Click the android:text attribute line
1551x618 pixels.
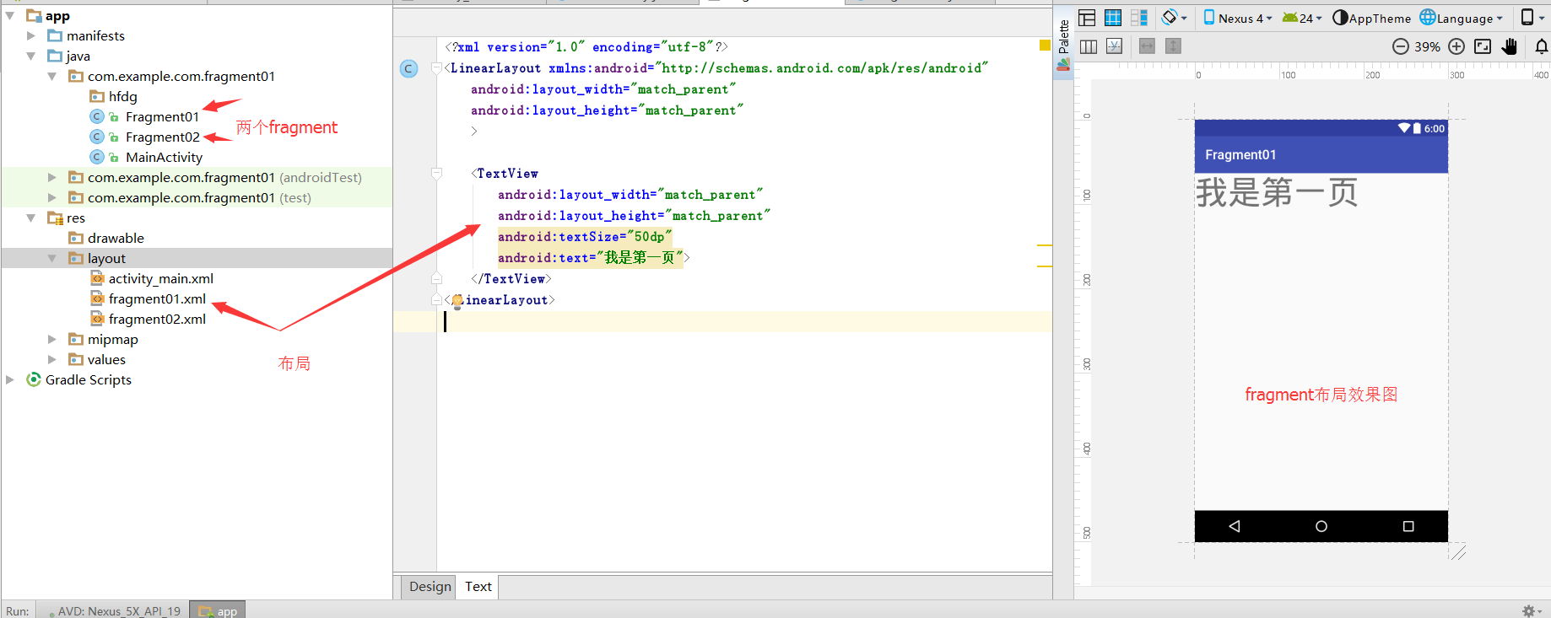pos(593,258)
